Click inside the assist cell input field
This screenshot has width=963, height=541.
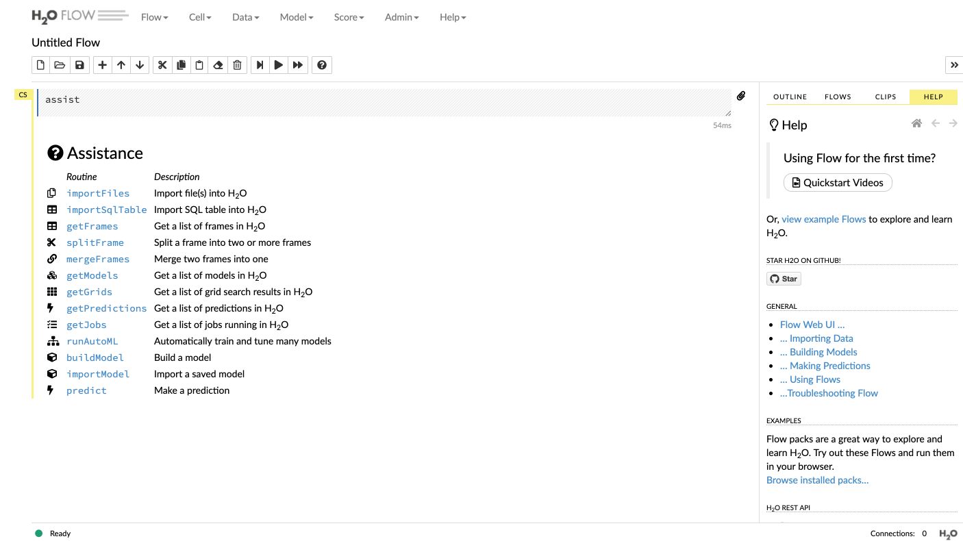click(384, 102)
